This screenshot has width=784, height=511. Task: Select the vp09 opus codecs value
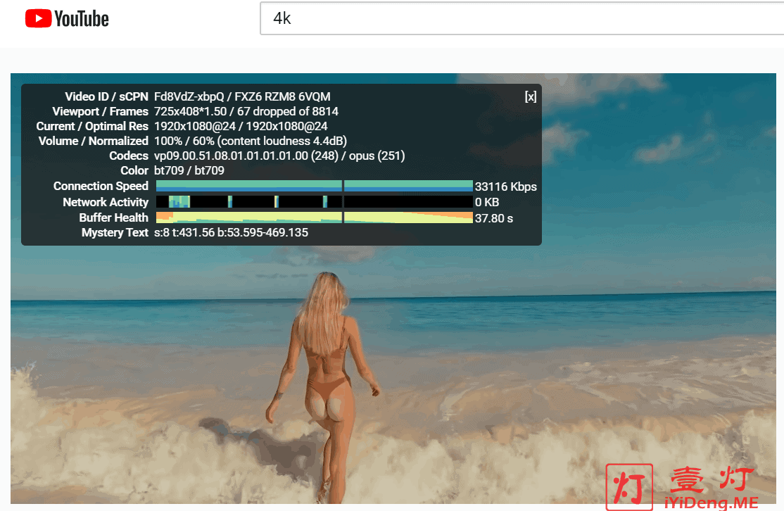279,156
